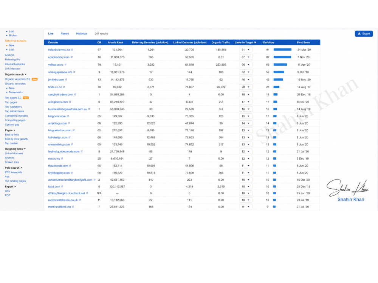Open external link icon beside finda.co.nz

[x=64, y=87]
